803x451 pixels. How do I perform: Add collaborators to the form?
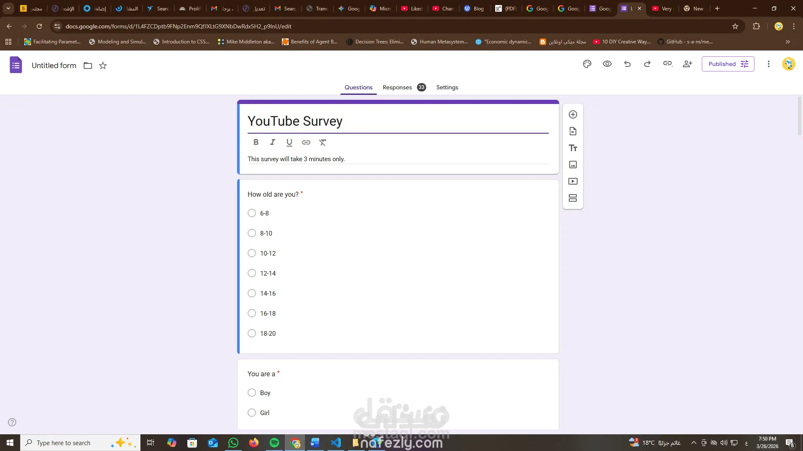[x=688, y=64]
